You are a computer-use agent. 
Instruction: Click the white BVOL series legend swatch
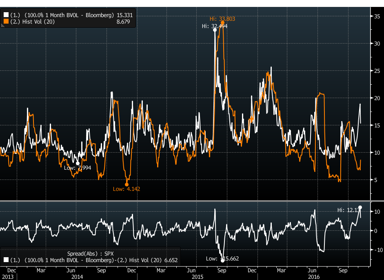point(6,15)
